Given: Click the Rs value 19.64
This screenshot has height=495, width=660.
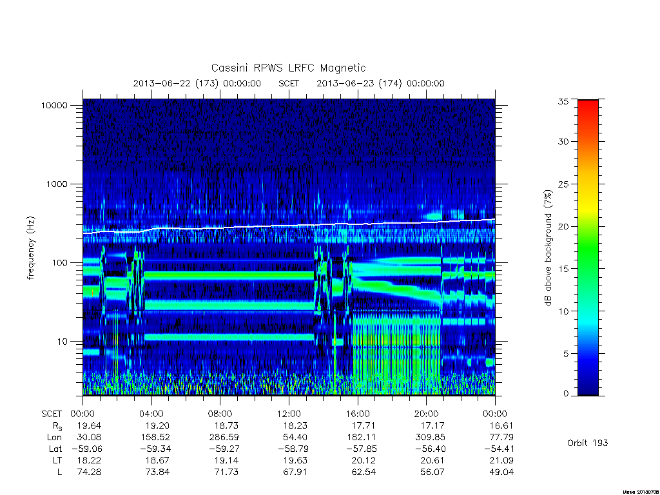Looking at the screenshot, I should pyautogui.click(x=89, y=425).
